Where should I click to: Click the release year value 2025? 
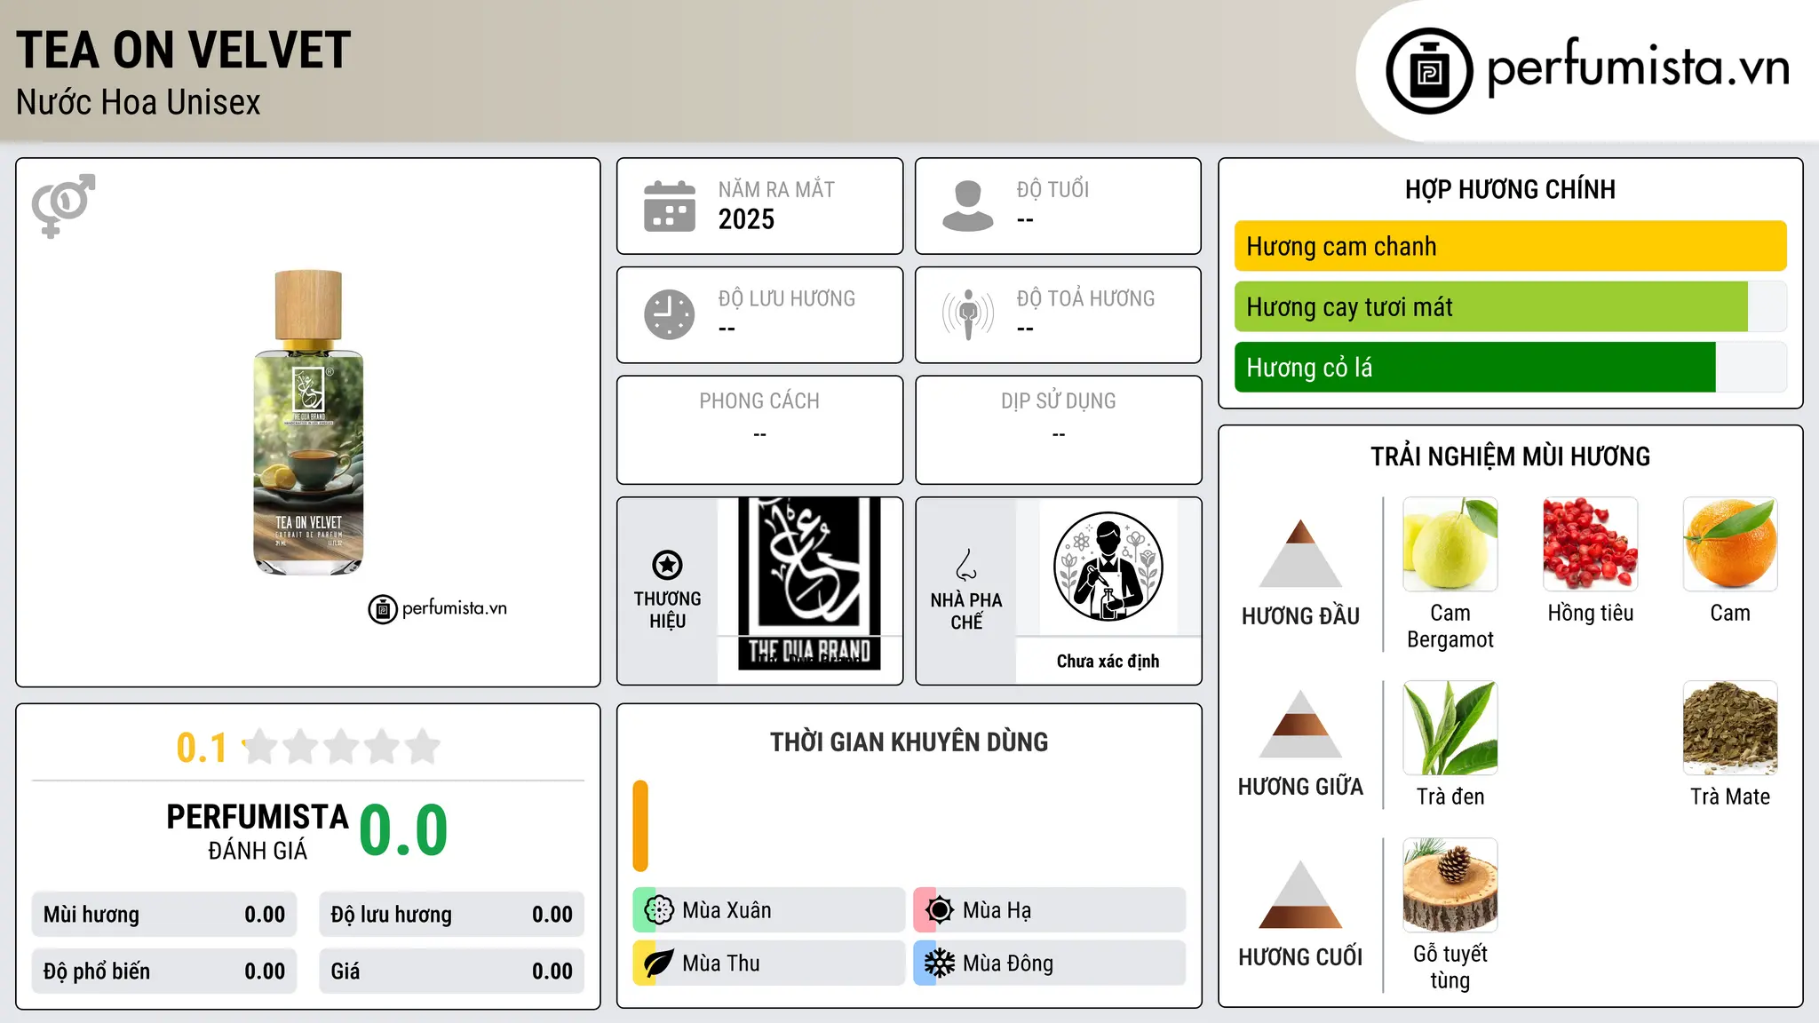coord(746,219)
